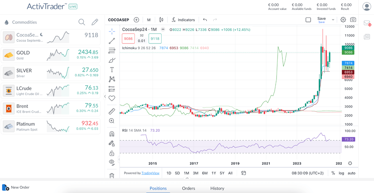Toggle hide all drawings eye icon
Screen dimensions: 374x193
[x=112, y=162]
